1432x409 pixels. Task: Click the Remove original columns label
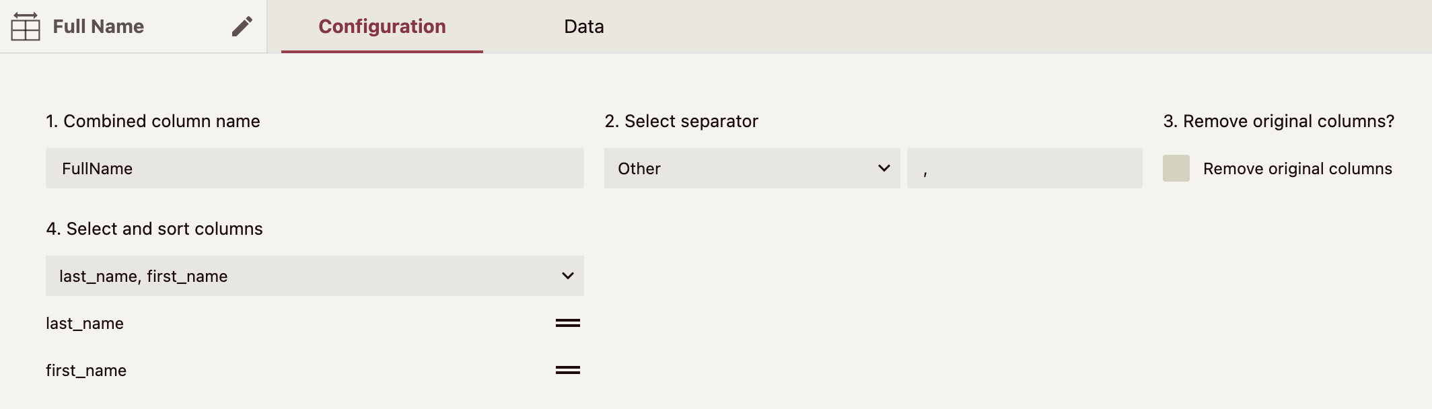[1297, 168]
